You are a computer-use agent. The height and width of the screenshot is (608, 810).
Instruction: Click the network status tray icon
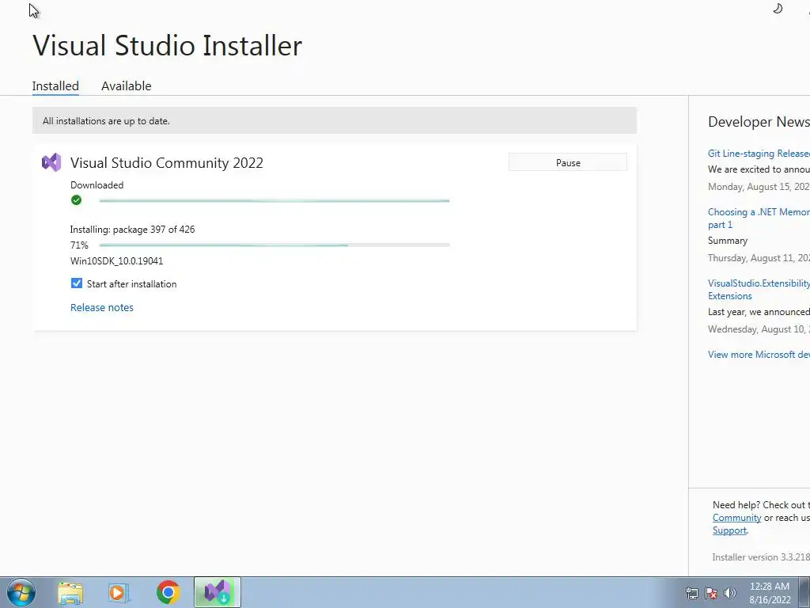pos(691,593)
